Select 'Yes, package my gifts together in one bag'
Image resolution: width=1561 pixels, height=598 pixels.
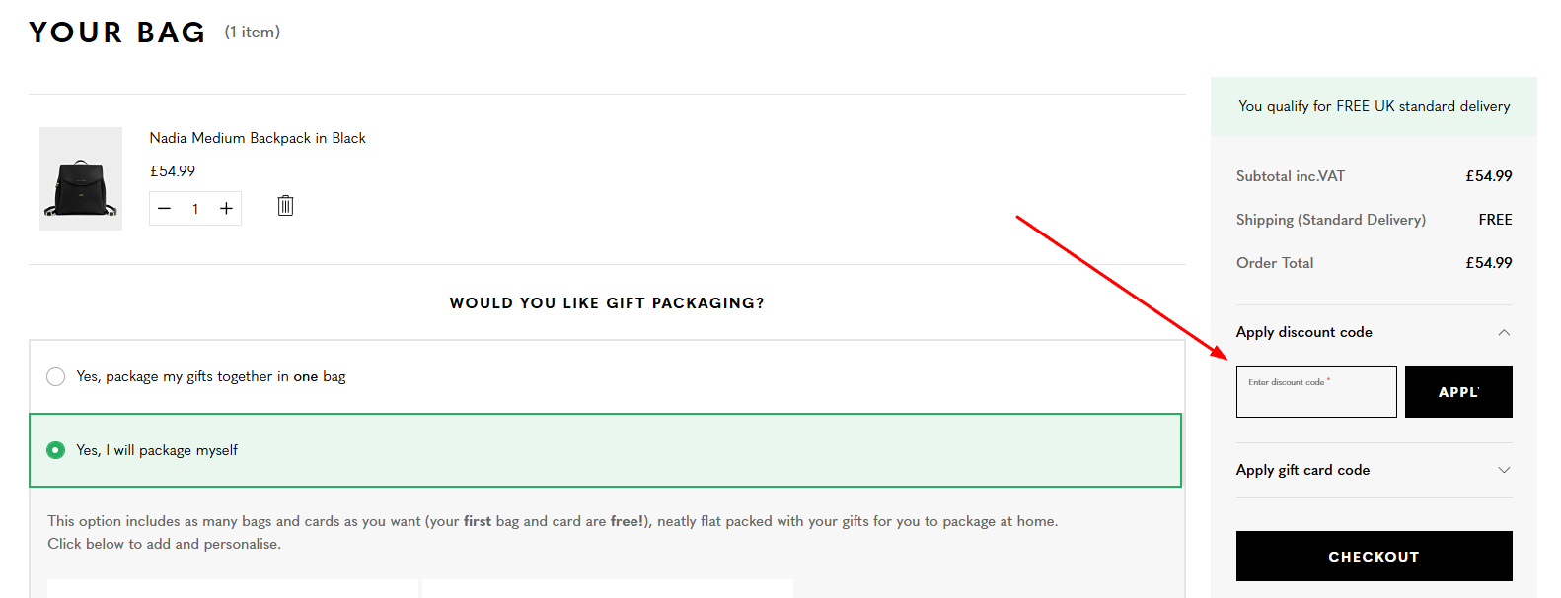(55, 376)
